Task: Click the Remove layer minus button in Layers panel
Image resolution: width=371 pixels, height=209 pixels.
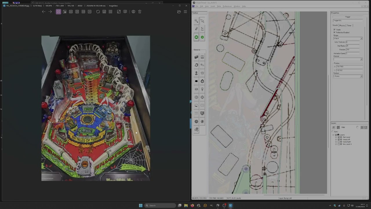Action: coord(365,127)
